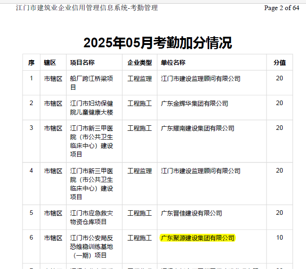Click the '辖区' column header
This screenshot has height=269, width=306.
click(50, 62)
